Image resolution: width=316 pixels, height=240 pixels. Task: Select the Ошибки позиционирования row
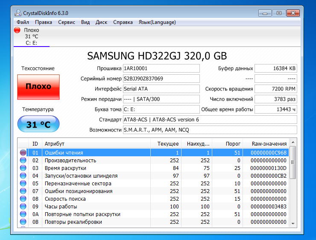click(x=153, y=191)
